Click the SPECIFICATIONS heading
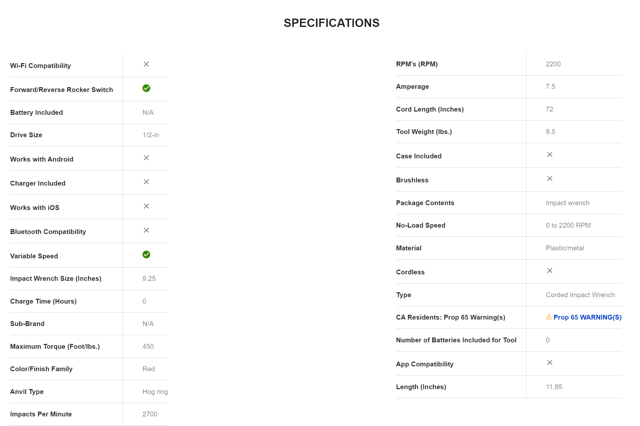Screen dimensions: 640x426 (x=331, y=23)
